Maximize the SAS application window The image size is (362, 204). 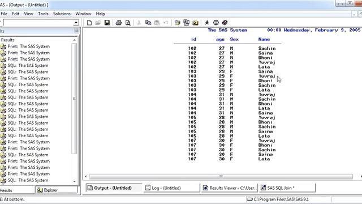(350, 3)
